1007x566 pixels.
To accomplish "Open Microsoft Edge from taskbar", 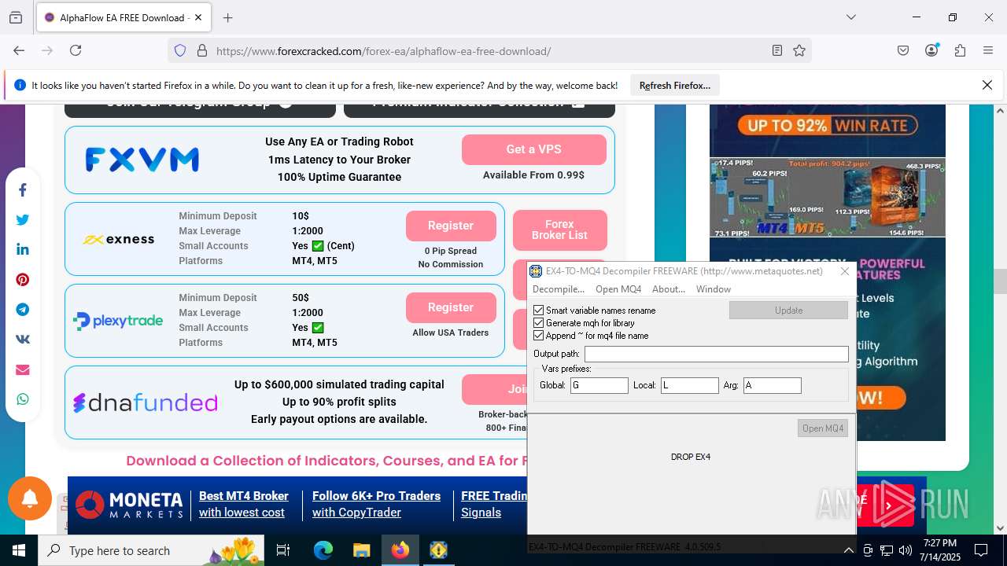I will (323, 550).
